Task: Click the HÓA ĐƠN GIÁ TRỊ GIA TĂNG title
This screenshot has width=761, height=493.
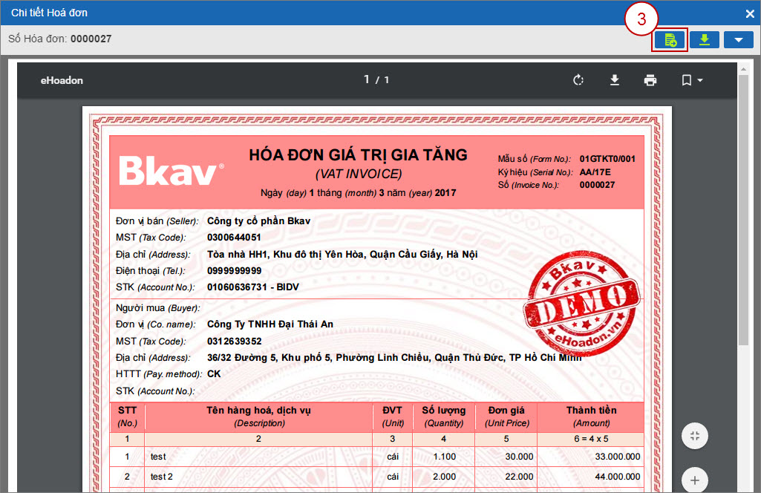Action: click(358, 154)
